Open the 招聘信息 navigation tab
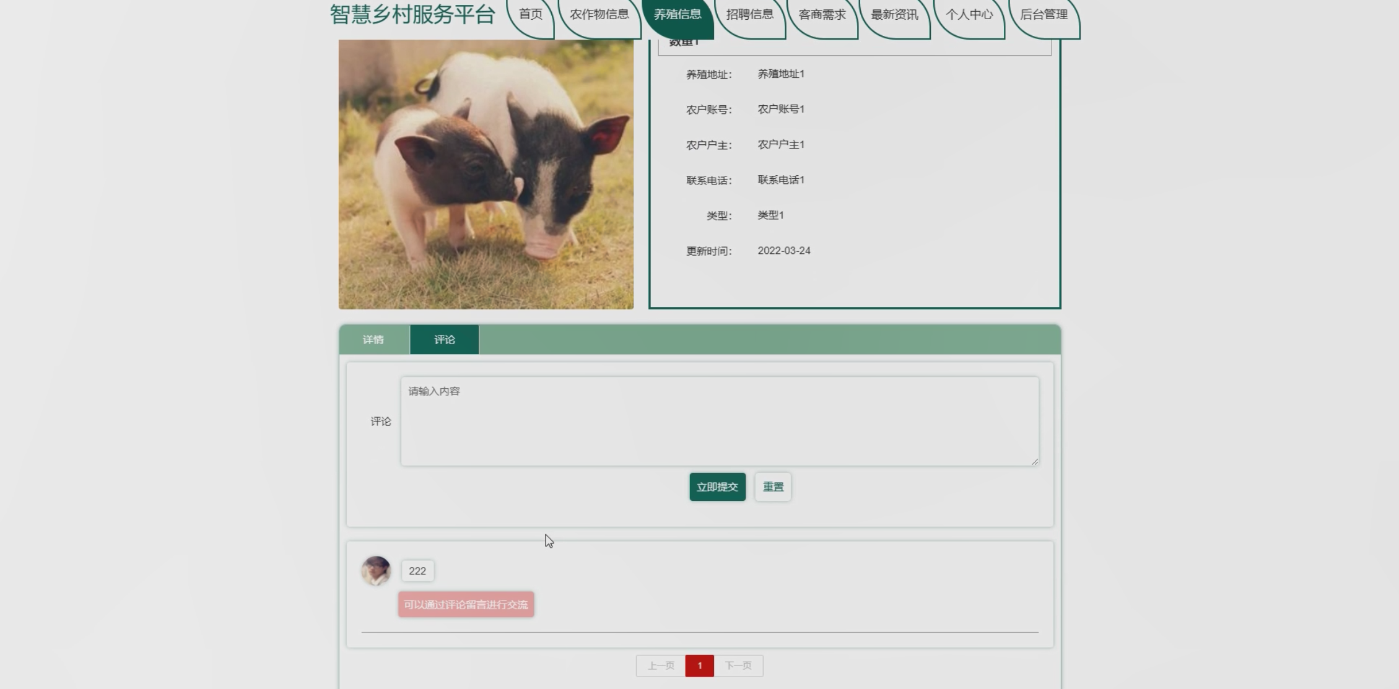Image resolution: width=1399 pixels, height=689 pixels. [749, 15]
